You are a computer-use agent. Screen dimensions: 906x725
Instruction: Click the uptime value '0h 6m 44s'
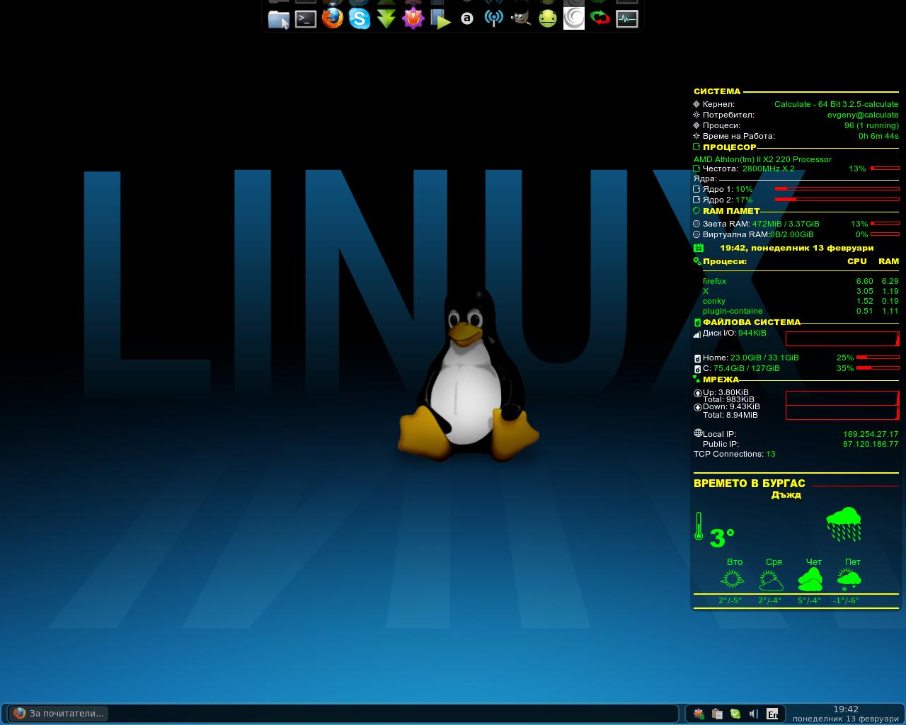(878, 136)
